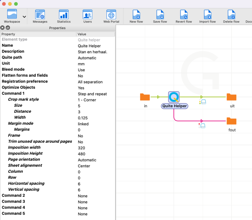Undock the Properties panel
The image size is (252, 220).
coord(8,28)
